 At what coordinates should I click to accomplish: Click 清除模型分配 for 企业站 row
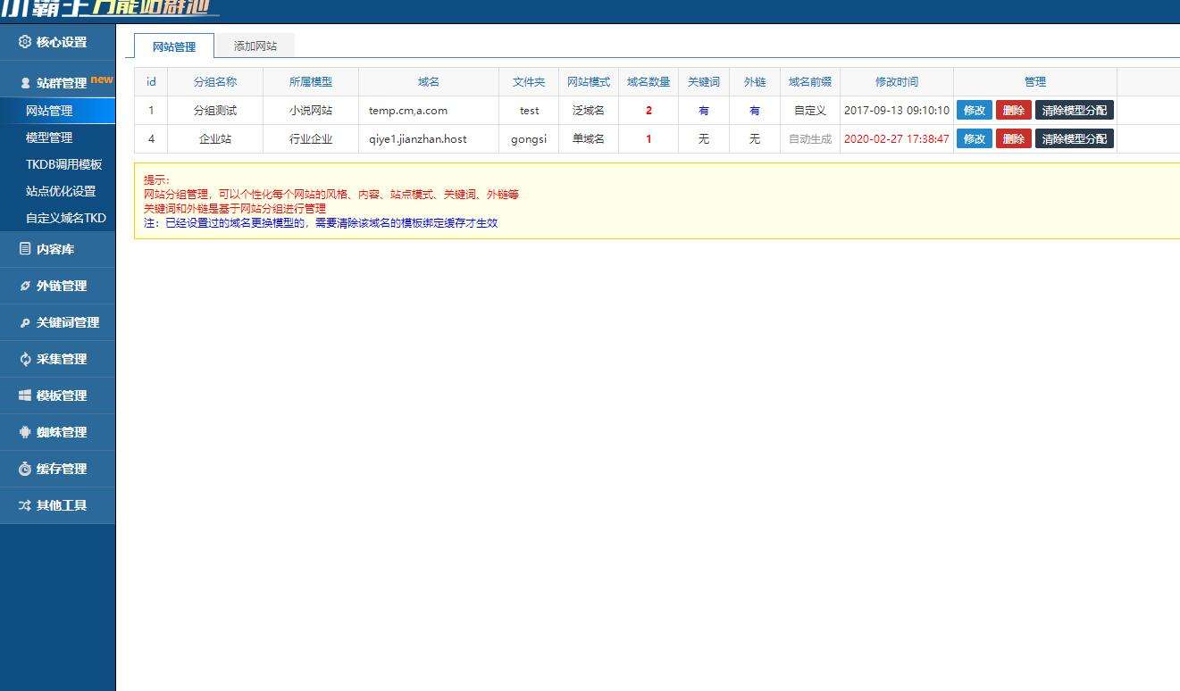tap(1075, 138)
